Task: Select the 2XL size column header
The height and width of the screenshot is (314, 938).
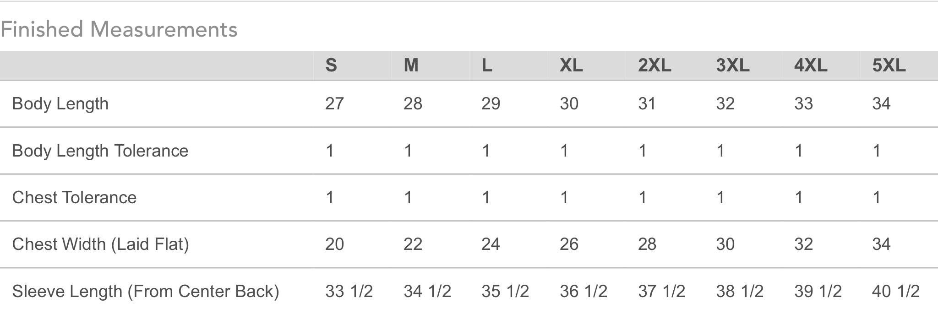Action: tap(654, 65)
